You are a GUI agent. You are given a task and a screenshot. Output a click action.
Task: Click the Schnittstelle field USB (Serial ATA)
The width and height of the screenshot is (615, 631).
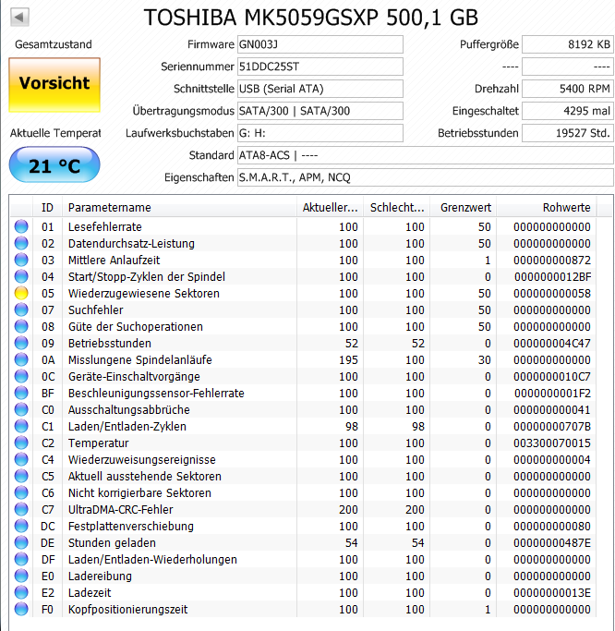point(320,89)
